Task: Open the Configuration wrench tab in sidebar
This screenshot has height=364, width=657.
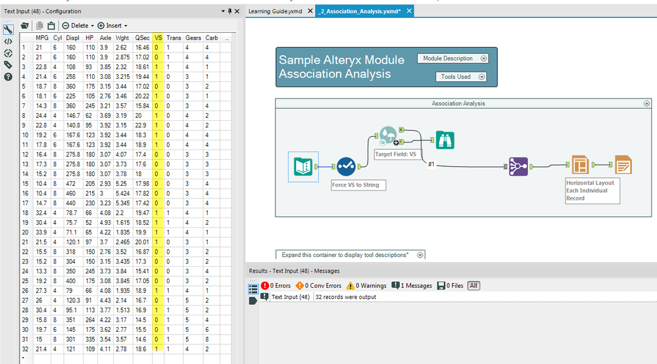Action: coord(8,30)
